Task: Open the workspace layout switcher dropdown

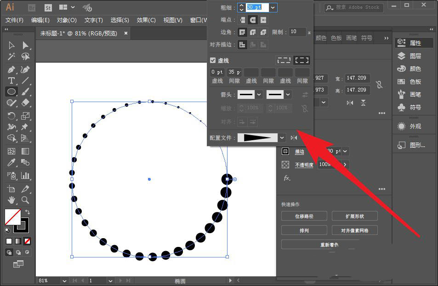Action: 67,7
